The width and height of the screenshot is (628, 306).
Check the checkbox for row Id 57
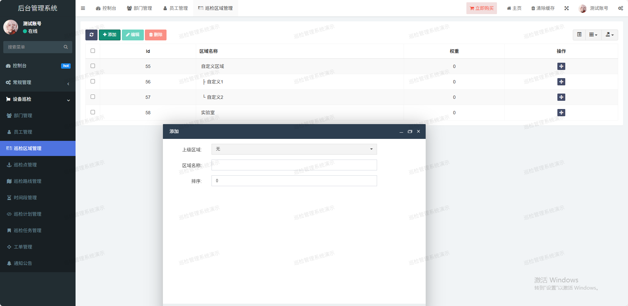coord(93,97)
